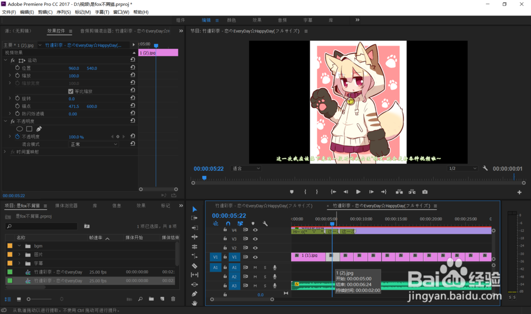Delete selected item with trash icon

coord(173,299)
